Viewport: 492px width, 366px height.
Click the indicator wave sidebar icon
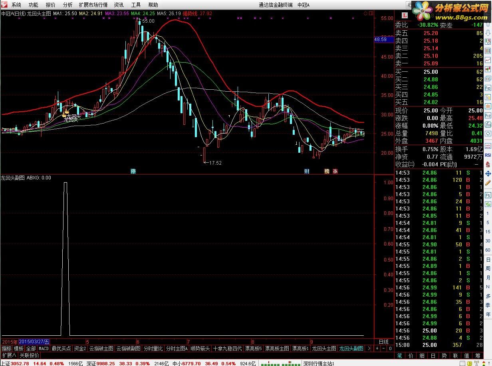click(488, 146)
